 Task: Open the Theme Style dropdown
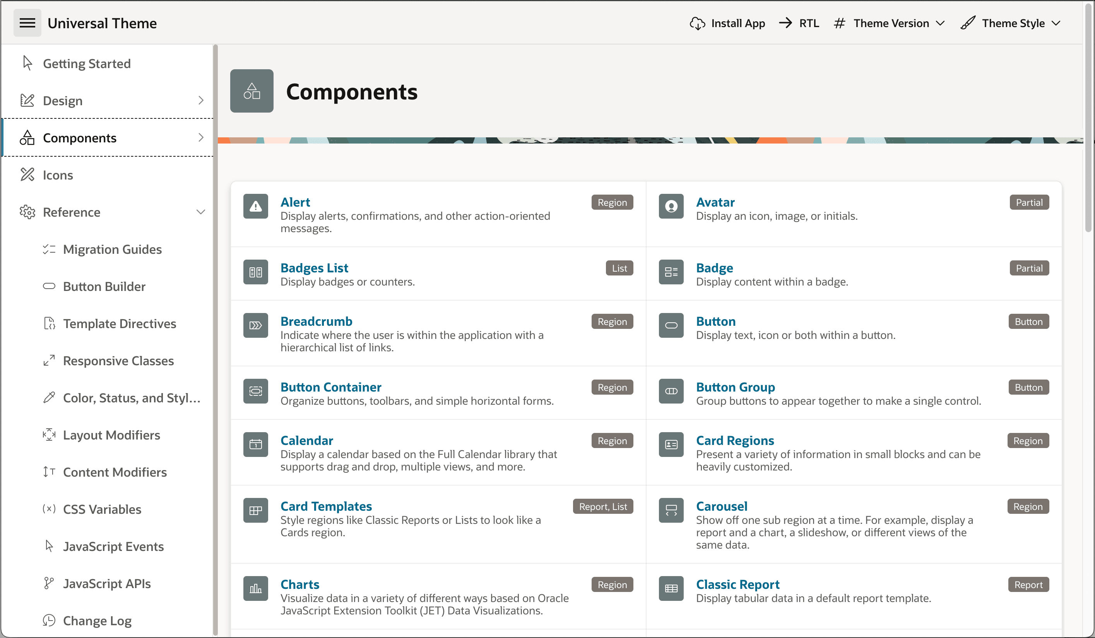pyautogui.click(x=1011, y=23)
